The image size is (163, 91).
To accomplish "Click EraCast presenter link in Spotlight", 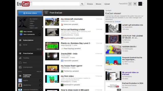I will click(118, 22).
